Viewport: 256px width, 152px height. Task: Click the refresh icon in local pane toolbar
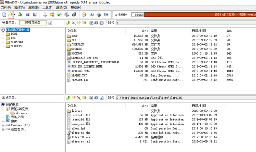[x=102, y=98]
